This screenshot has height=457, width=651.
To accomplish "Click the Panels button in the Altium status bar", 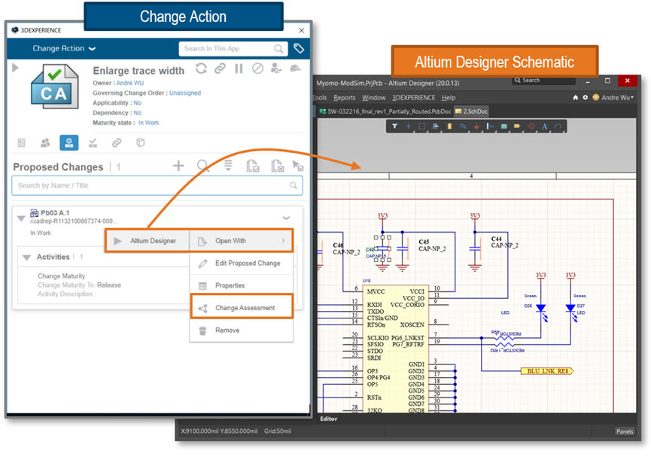I will tap(625, 431).
